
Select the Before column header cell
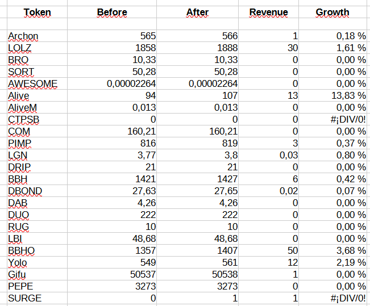[x=112, y=12]
